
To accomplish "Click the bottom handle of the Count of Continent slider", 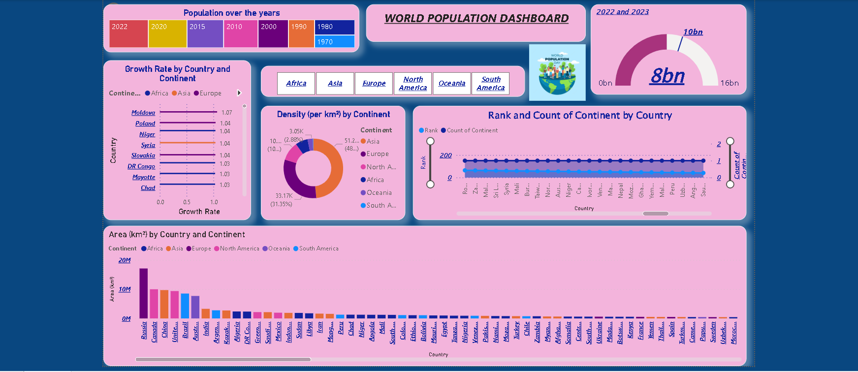I will pos(730,184).
